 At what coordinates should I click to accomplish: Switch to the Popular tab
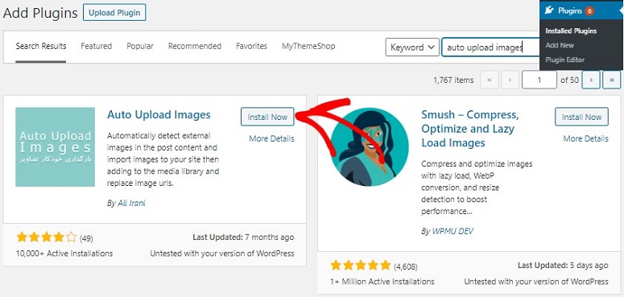[140, 46]
